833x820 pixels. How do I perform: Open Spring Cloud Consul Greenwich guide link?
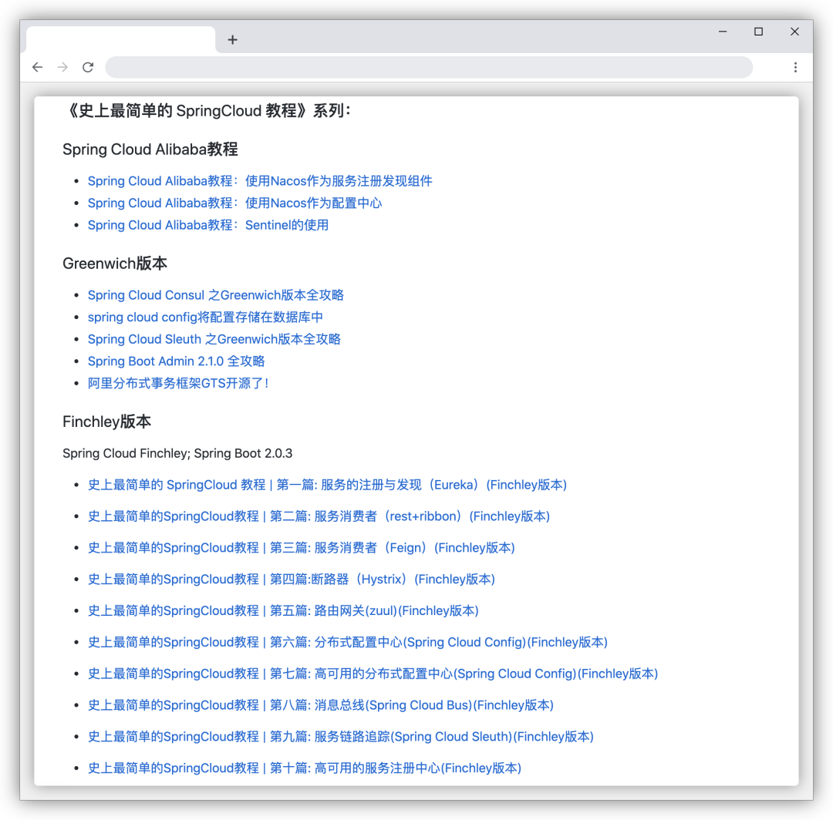click(x=216, y=295)
